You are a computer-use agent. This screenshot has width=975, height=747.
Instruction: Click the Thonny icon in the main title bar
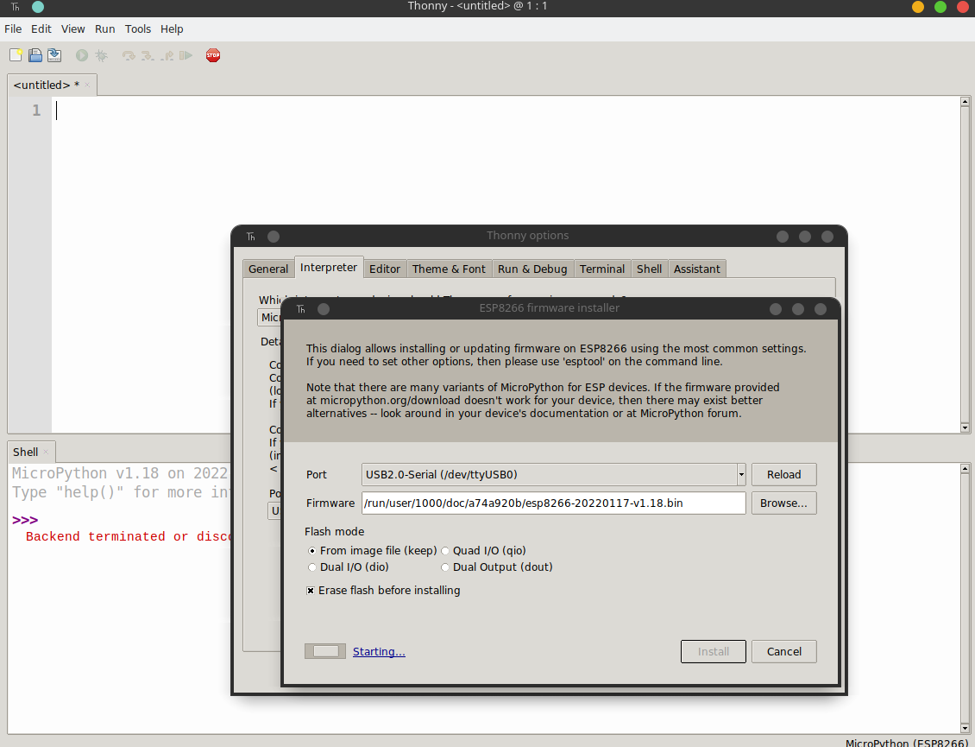click(x=15, y=8)
